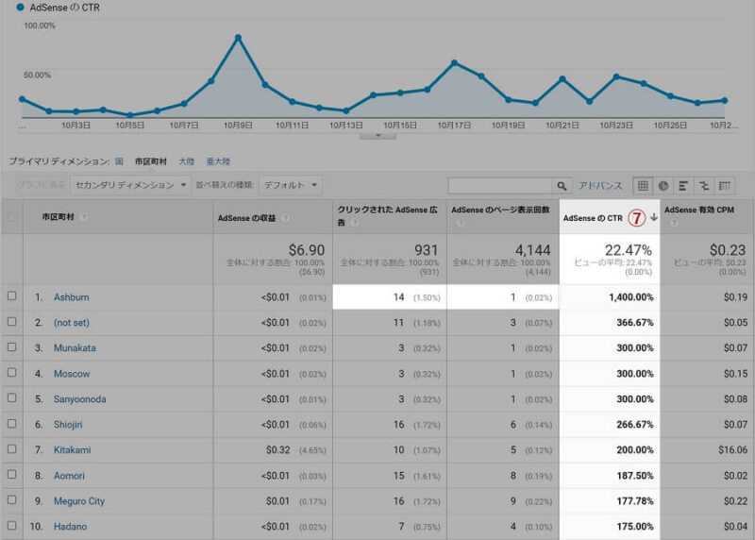Check the Sanyoonoda row checkbox

click(12, 398)
